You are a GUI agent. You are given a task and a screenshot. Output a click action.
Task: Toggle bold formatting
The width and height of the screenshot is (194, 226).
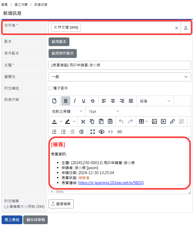click(66, 101)
